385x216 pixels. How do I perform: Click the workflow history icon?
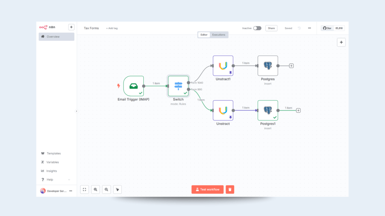pos(299,28)
